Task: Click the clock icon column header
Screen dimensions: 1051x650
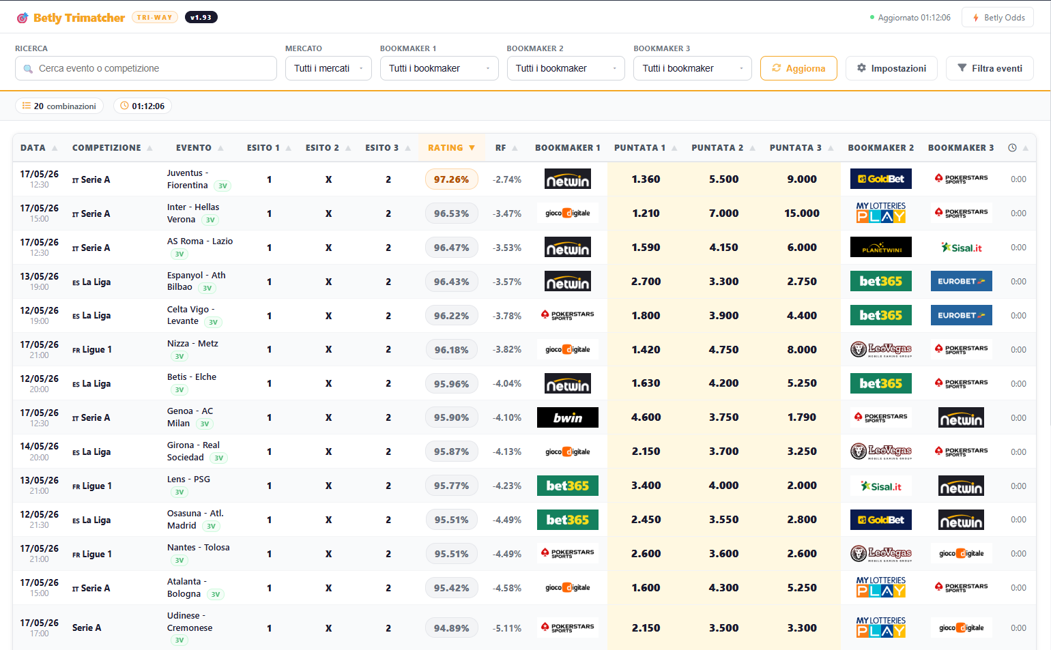Action: coord(1012,148)
